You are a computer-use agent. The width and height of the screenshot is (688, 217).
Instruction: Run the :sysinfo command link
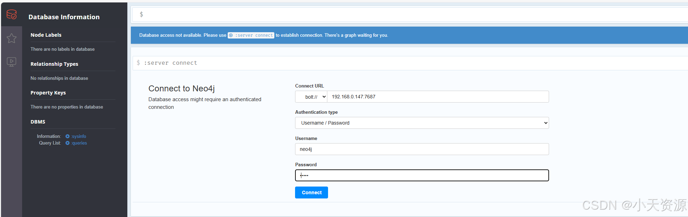click(x=79, y=136)
